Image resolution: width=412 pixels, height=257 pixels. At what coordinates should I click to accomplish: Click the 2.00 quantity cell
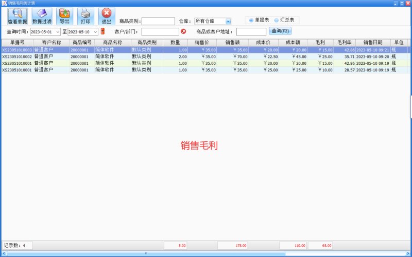(175, 57)
